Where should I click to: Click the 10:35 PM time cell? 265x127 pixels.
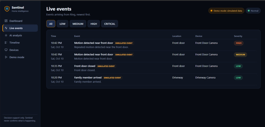pos(56,66)
